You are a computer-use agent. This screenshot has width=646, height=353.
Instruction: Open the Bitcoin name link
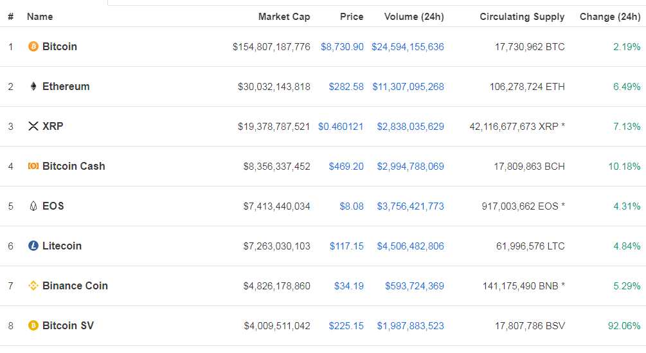(60, 46)
